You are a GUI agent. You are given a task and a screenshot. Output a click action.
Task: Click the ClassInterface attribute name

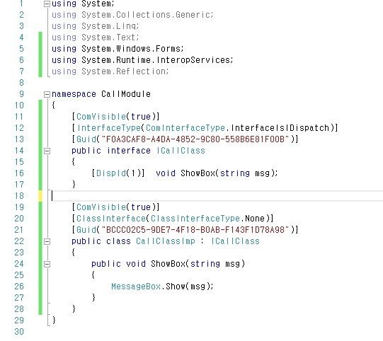(x=111, y=219)
